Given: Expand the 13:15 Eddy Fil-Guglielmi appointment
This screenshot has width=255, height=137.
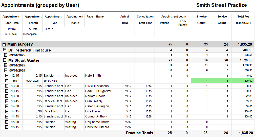Looking at the screenshot, I should pos(7,91).
